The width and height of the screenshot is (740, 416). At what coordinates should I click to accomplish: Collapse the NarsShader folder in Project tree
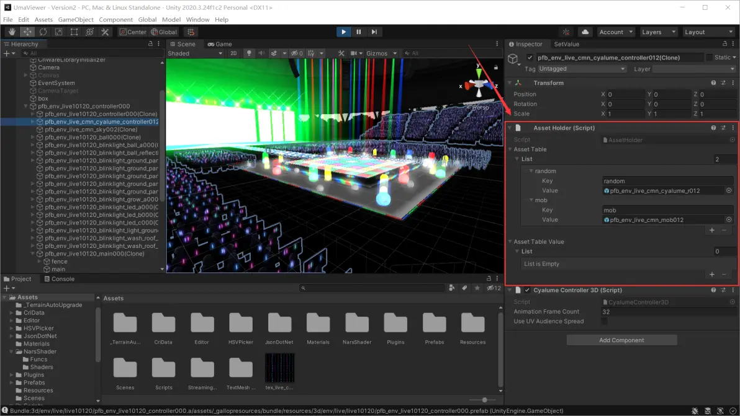[x=12, y=352]
